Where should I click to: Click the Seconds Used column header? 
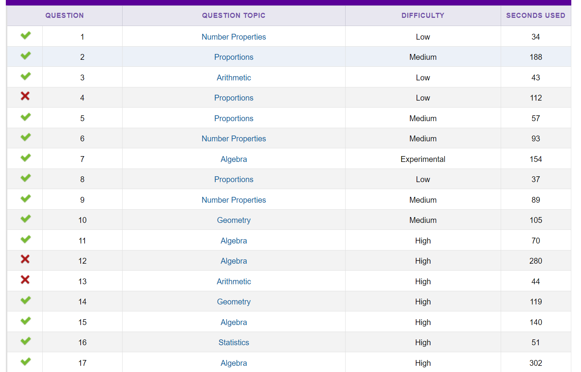tap(535, 16)
